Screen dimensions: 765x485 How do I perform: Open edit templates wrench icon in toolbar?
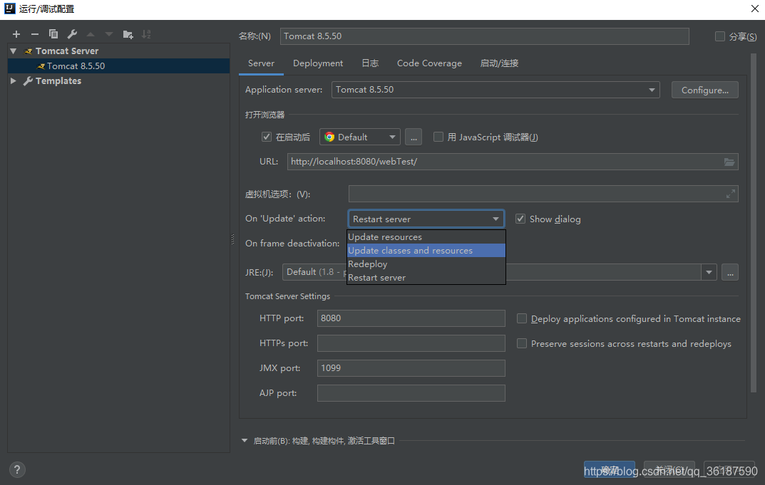tap(72, 34)
